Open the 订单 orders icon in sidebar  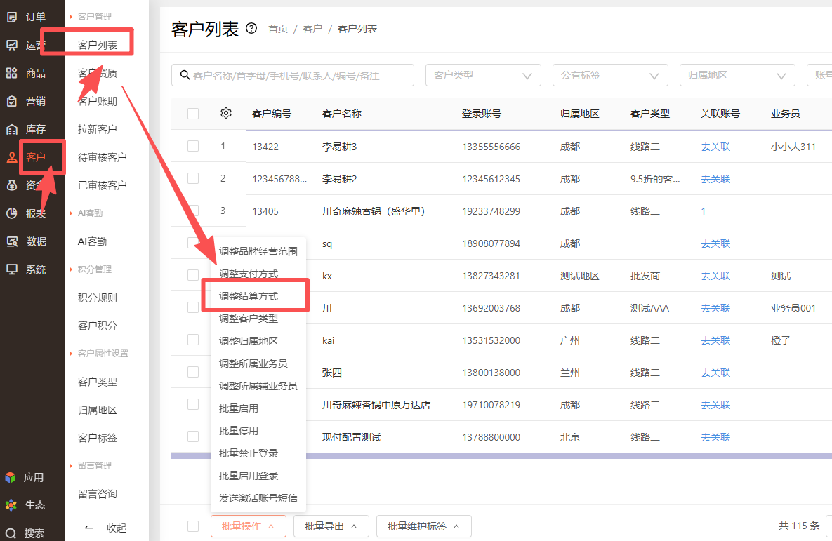(12, 17)
